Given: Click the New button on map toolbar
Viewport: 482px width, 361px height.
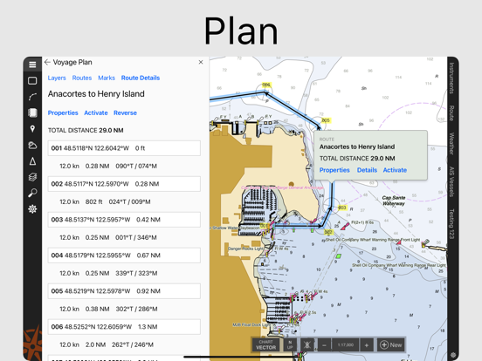Looking at the screenshot, I should (390, 345).
